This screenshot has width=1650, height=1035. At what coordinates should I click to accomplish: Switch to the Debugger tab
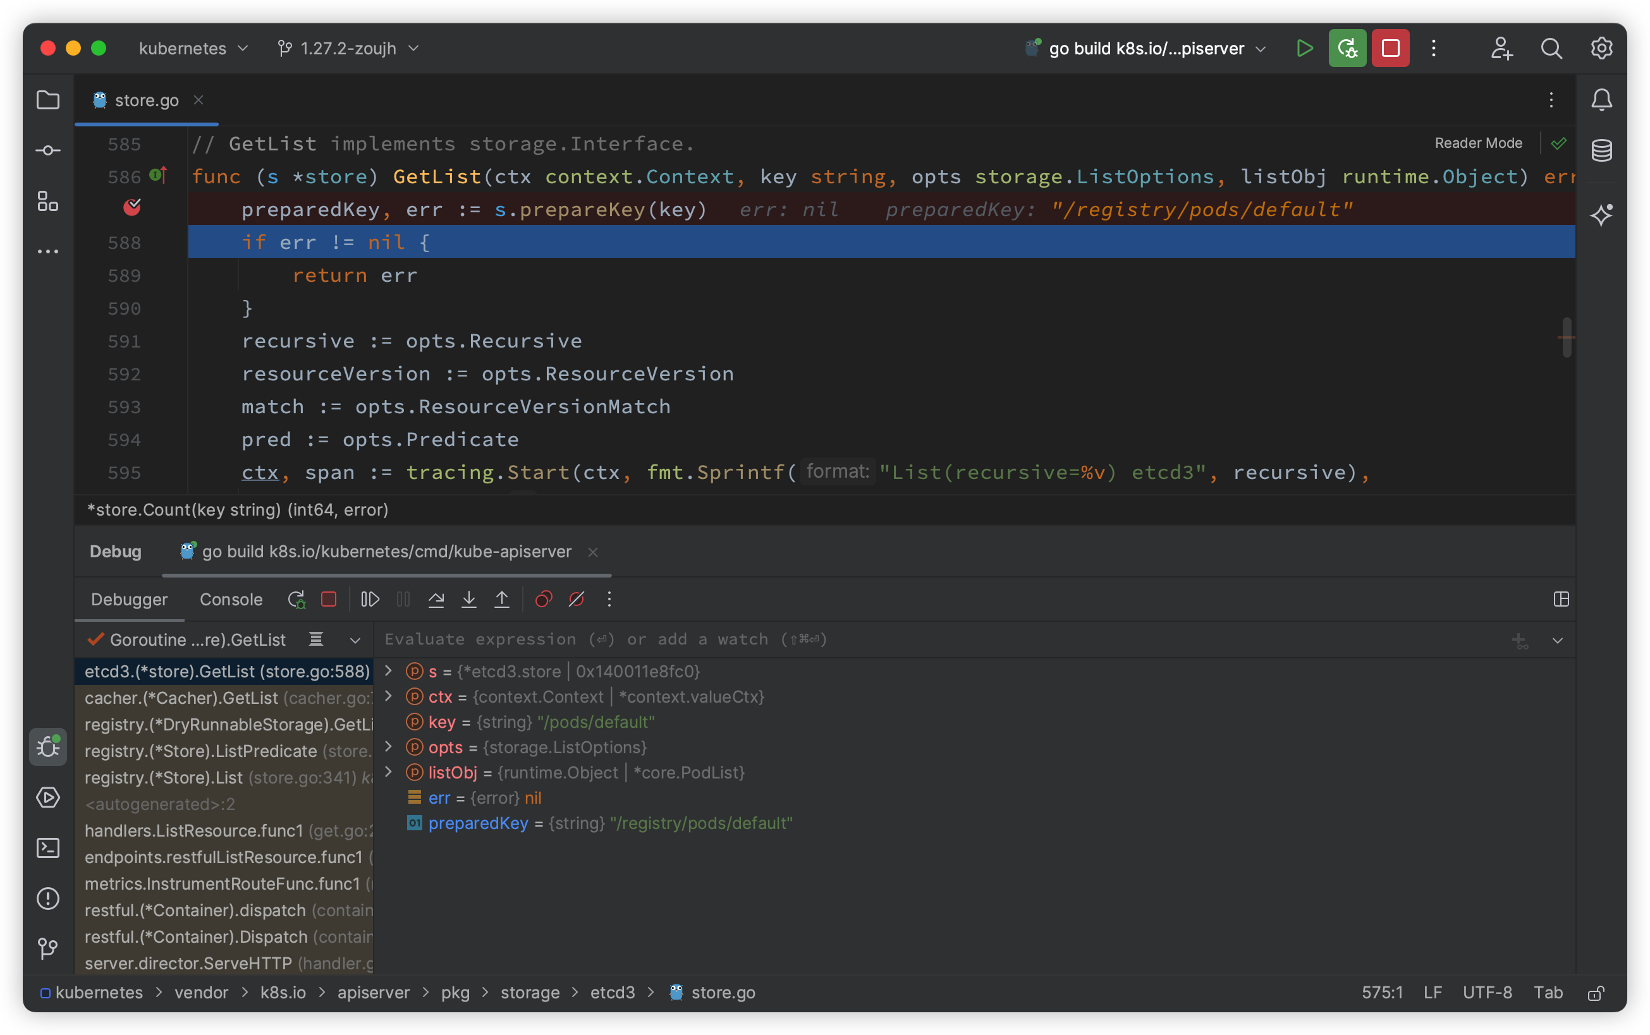pyautogui.click(x=129, y=600)
